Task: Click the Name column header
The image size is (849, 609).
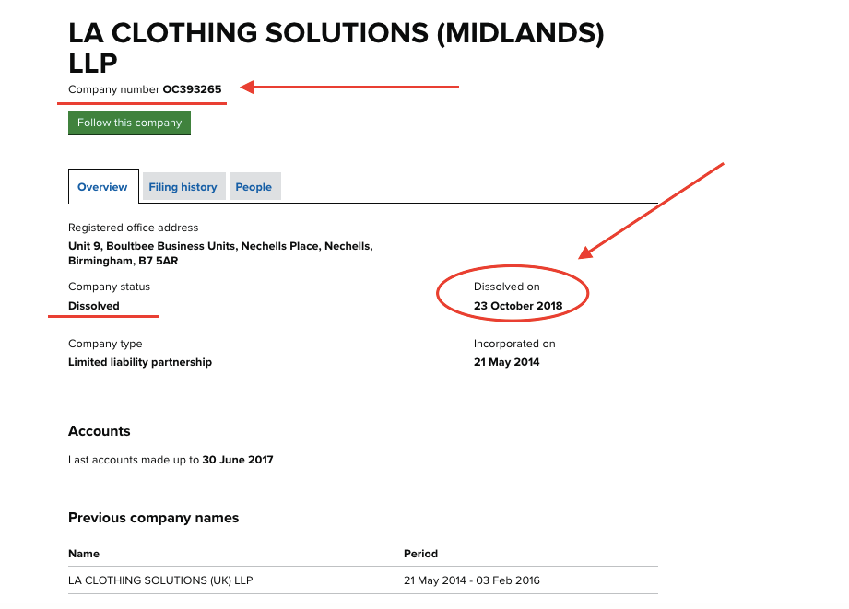Action: [84, 554]
